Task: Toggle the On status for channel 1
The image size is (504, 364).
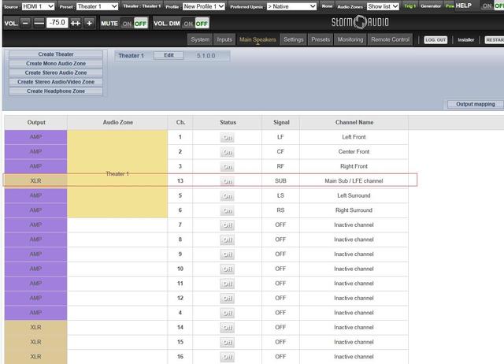Action: pos(228,136)
